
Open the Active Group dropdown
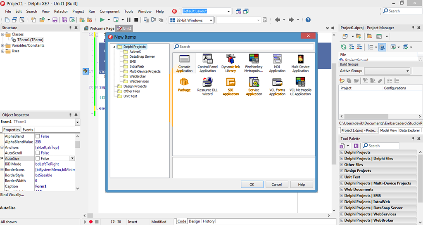click(x=408, y=71)
